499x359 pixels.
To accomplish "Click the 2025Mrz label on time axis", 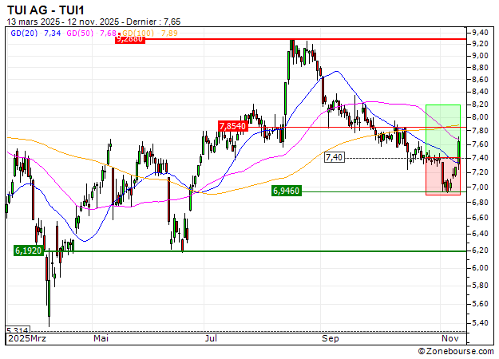I will coord(27,339).
